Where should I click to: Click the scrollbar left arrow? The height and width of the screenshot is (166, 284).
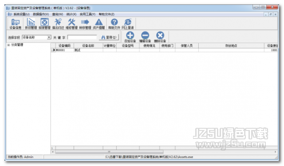[53, 152]
